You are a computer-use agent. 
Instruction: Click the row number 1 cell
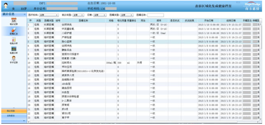(30, 25)
